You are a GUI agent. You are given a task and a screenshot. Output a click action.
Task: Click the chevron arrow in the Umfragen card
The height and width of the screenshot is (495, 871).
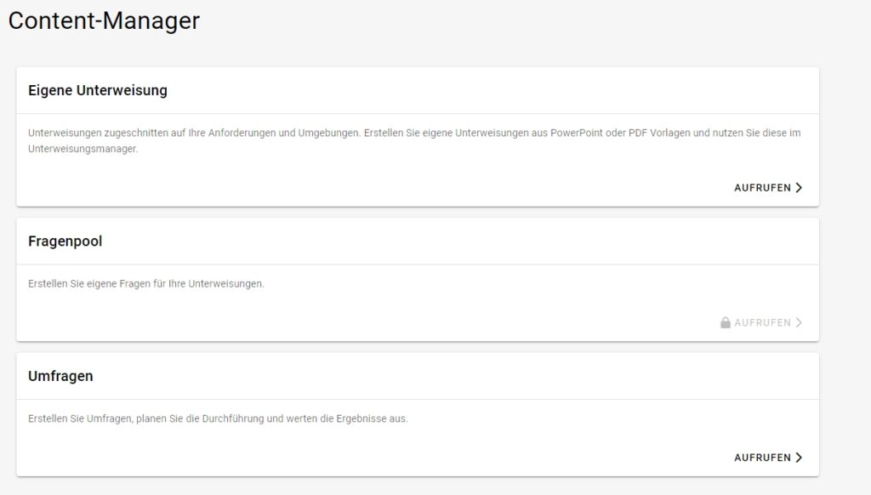(799, 458)
